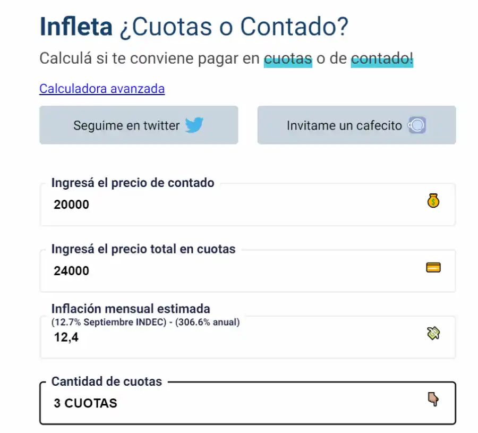Click the pointing-down hand icon in cuotas selector
This screenshot has width=478, height=433.
433,399
